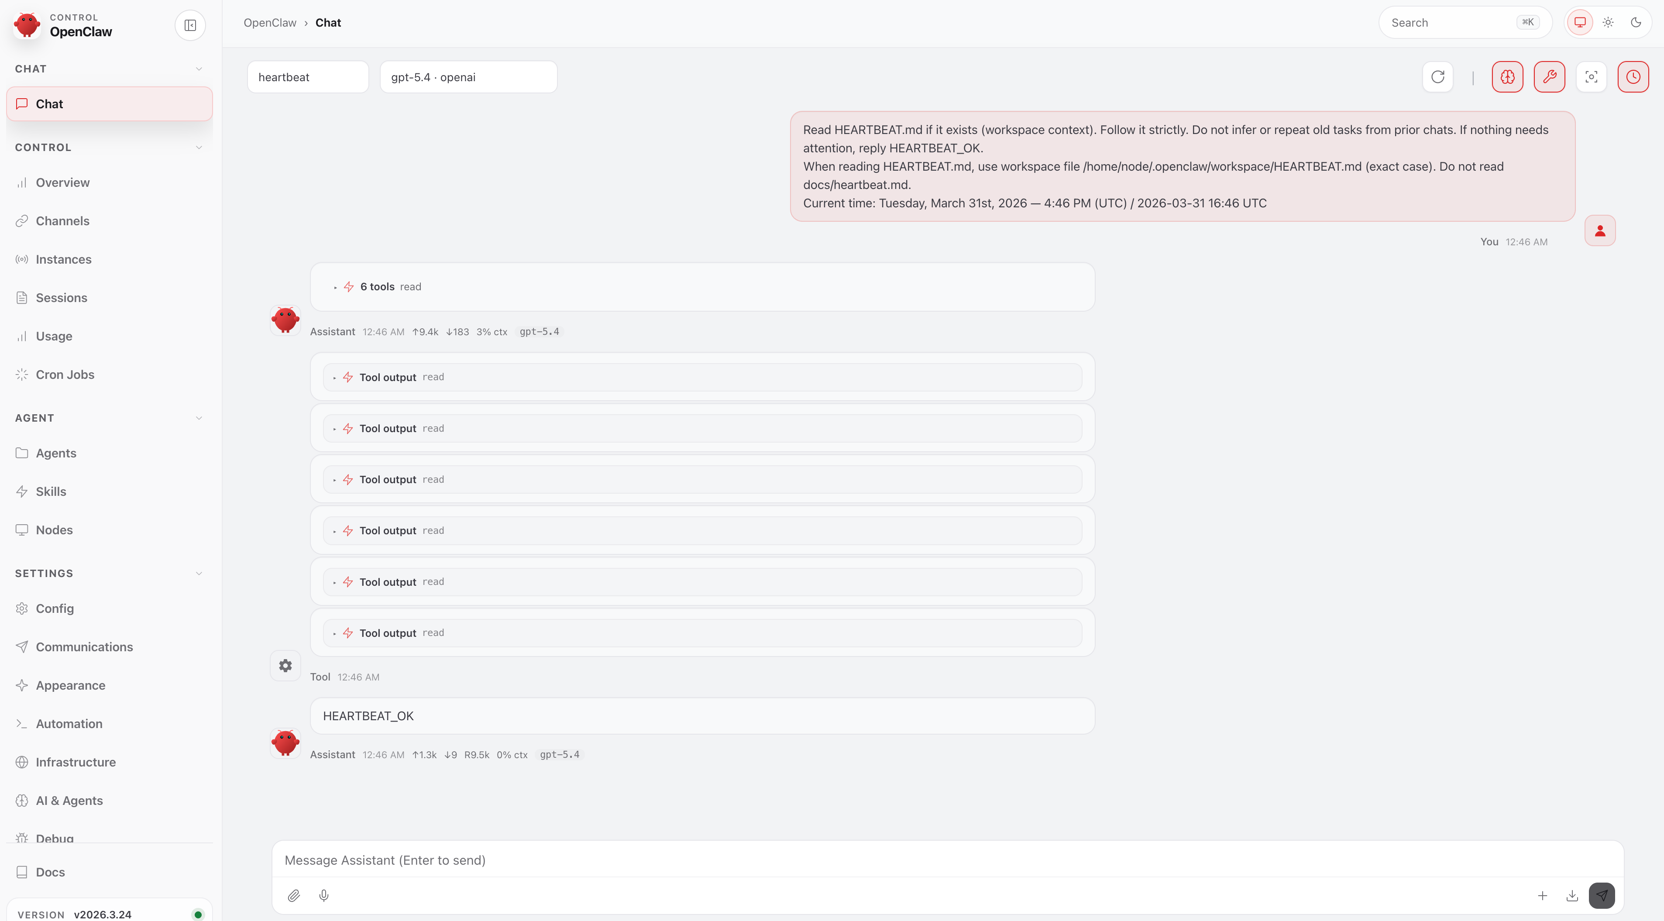Image resolution: width=1664 pixels, height=921 pixels.
Task: Click the 3% ctx usage label
Action: point(492,331)
